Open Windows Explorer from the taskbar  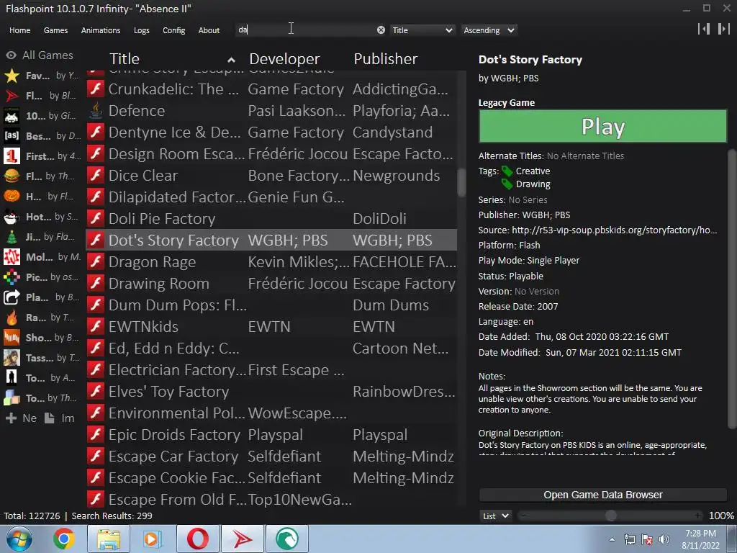109,539
